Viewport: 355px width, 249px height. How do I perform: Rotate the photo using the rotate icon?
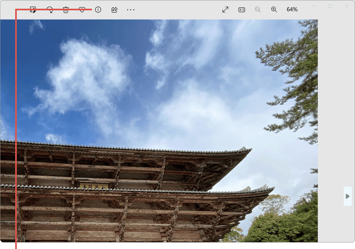tap(50, 10)
